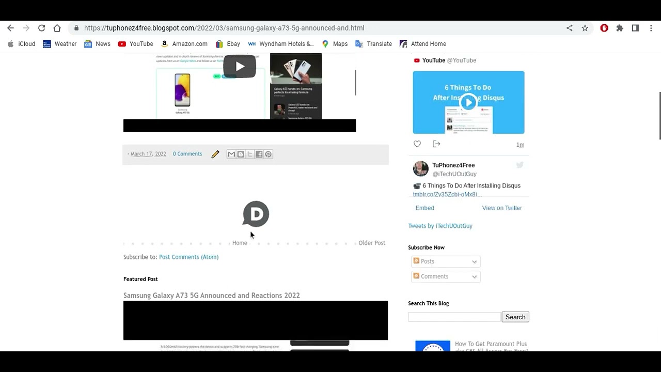The height and width of the screenshot is (372, 661).
Task: Click the tweet 1m timestamp
Action: pyautogui.click(x=520, y=145)
